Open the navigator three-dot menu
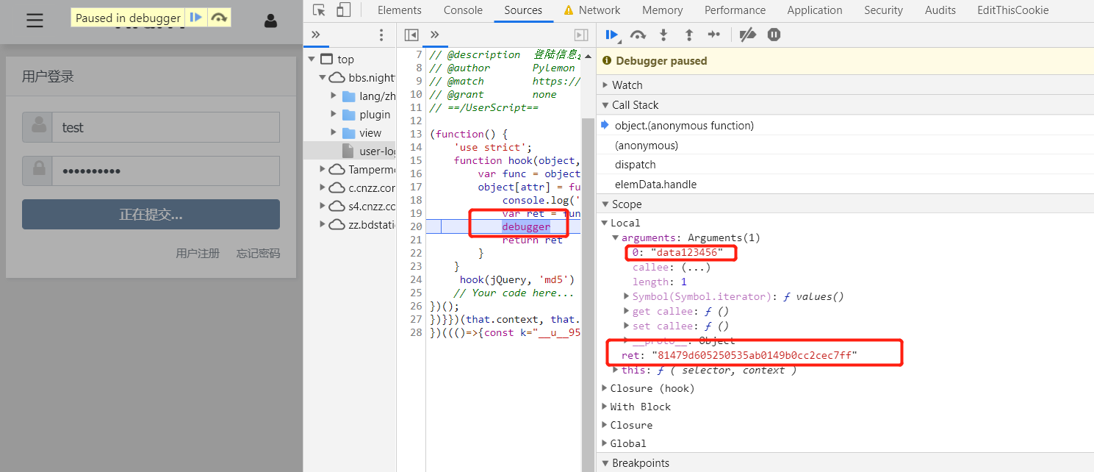 tap(381, 35)
